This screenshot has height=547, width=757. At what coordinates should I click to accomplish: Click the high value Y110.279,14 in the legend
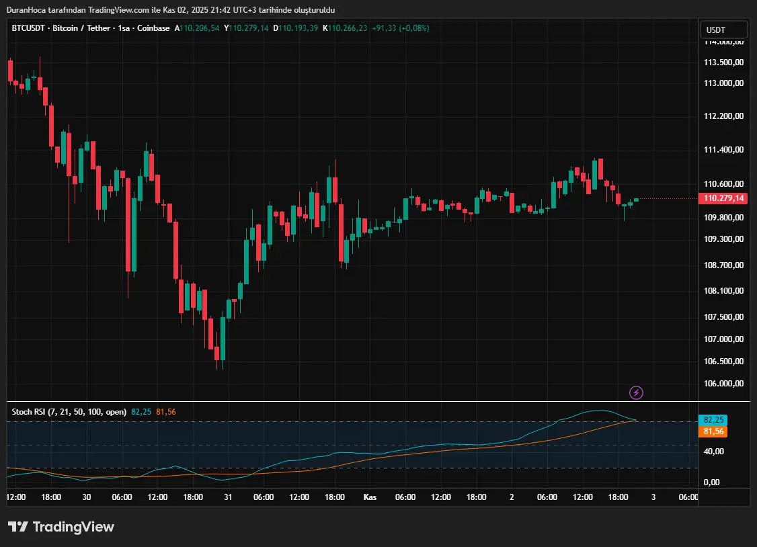[247, 28]
